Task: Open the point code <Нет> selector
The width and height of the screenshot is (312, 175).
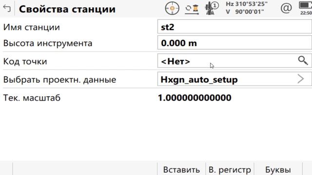Action: click(x=234, y=61)
